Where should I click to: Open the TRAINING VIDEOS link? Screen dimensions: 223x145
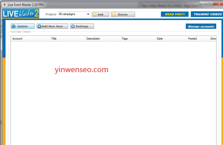pyautogui.click(x=207, y=14)
